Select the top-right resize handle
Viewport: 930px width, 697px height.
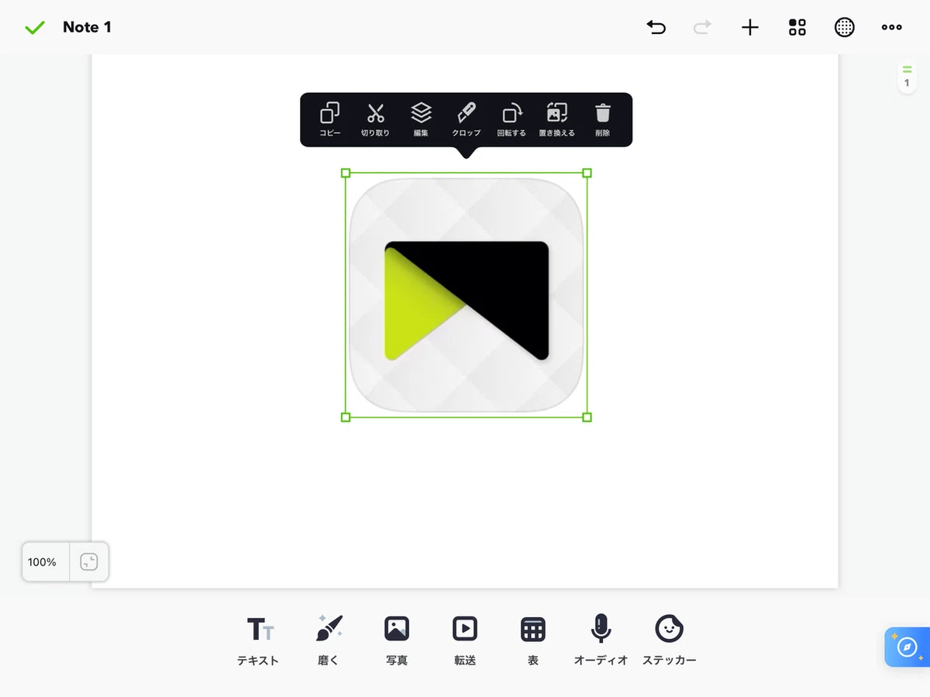(x=587, y=173)
